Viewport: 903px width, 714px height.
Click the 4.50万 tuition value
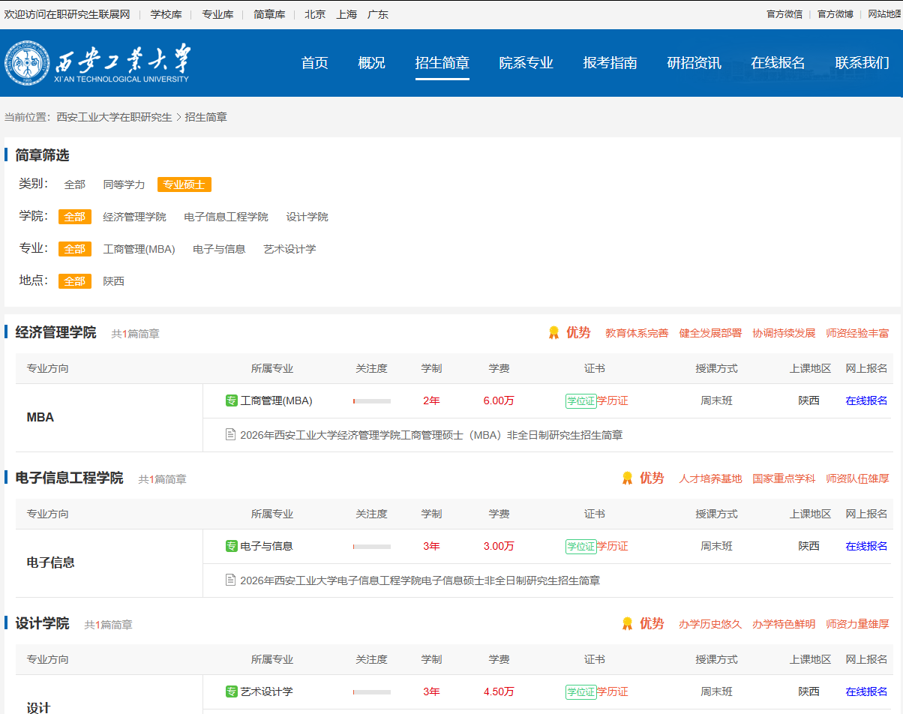coord(499,691)
